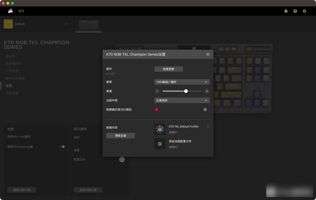Select the keyboard device thumbnail tab
This screenshot has height=200, width=316.
(89, 25)
